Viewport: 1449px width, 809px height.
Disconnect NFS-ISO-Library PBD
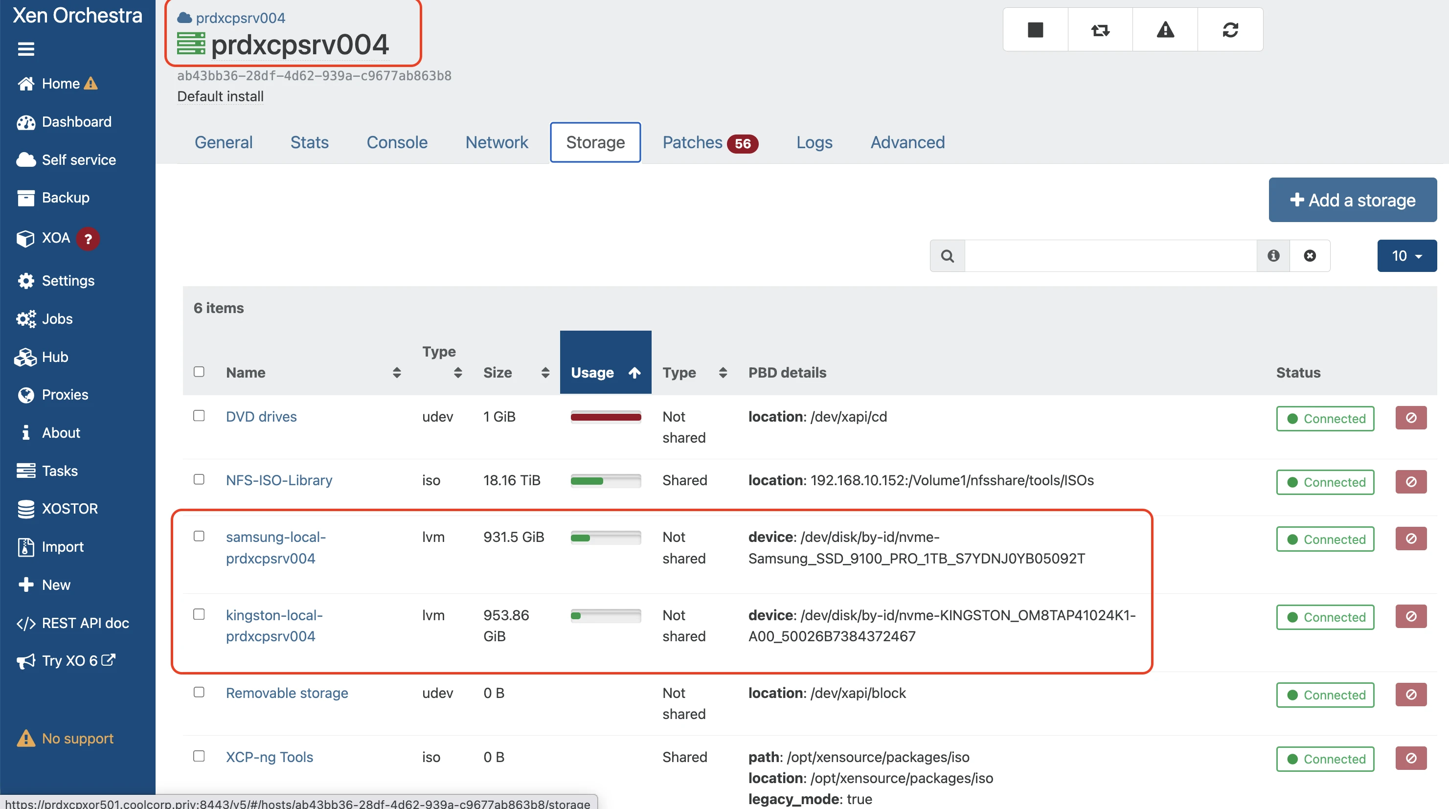coord(1411,482)
